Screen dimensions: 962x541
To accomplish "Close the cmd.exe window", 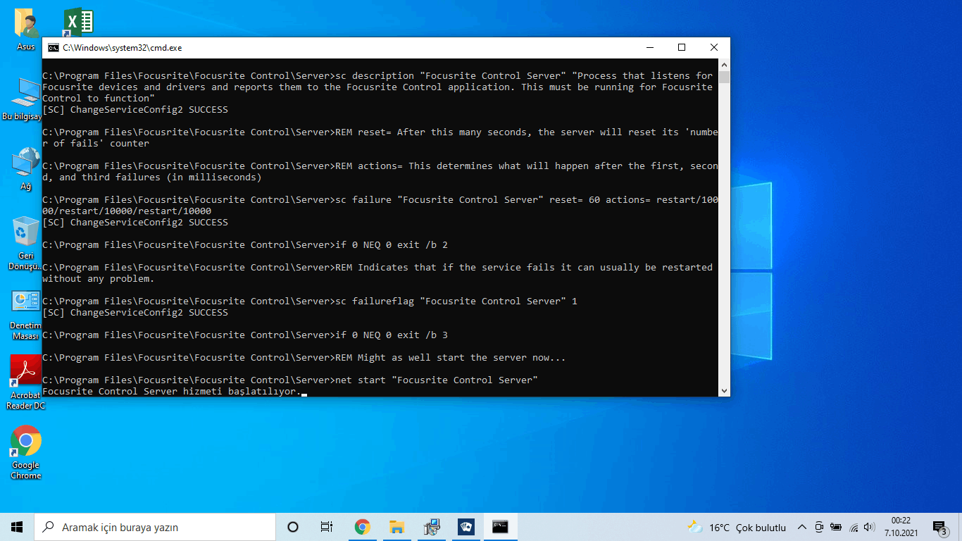I will (713, 48).
